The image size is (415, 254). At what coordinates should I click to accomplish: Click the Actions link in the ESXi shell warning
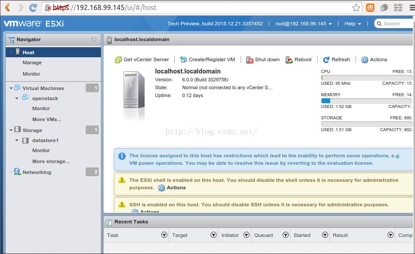click(x=176, y=188)
